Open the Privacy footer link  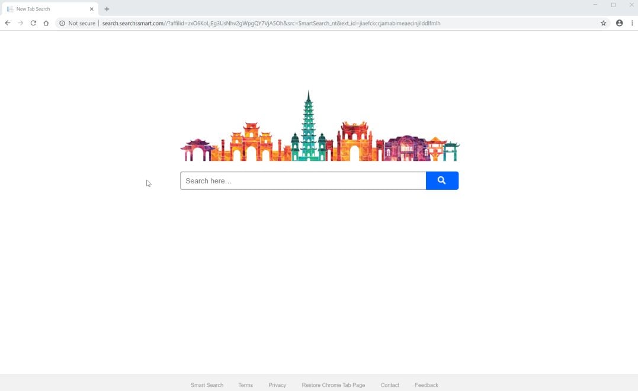[277, 385]
